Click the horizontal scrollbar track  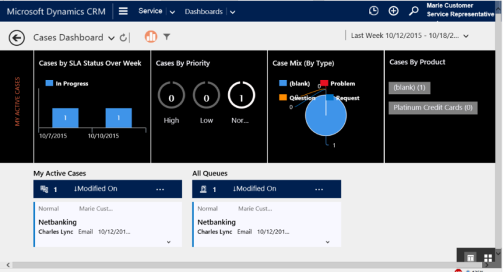247,265
